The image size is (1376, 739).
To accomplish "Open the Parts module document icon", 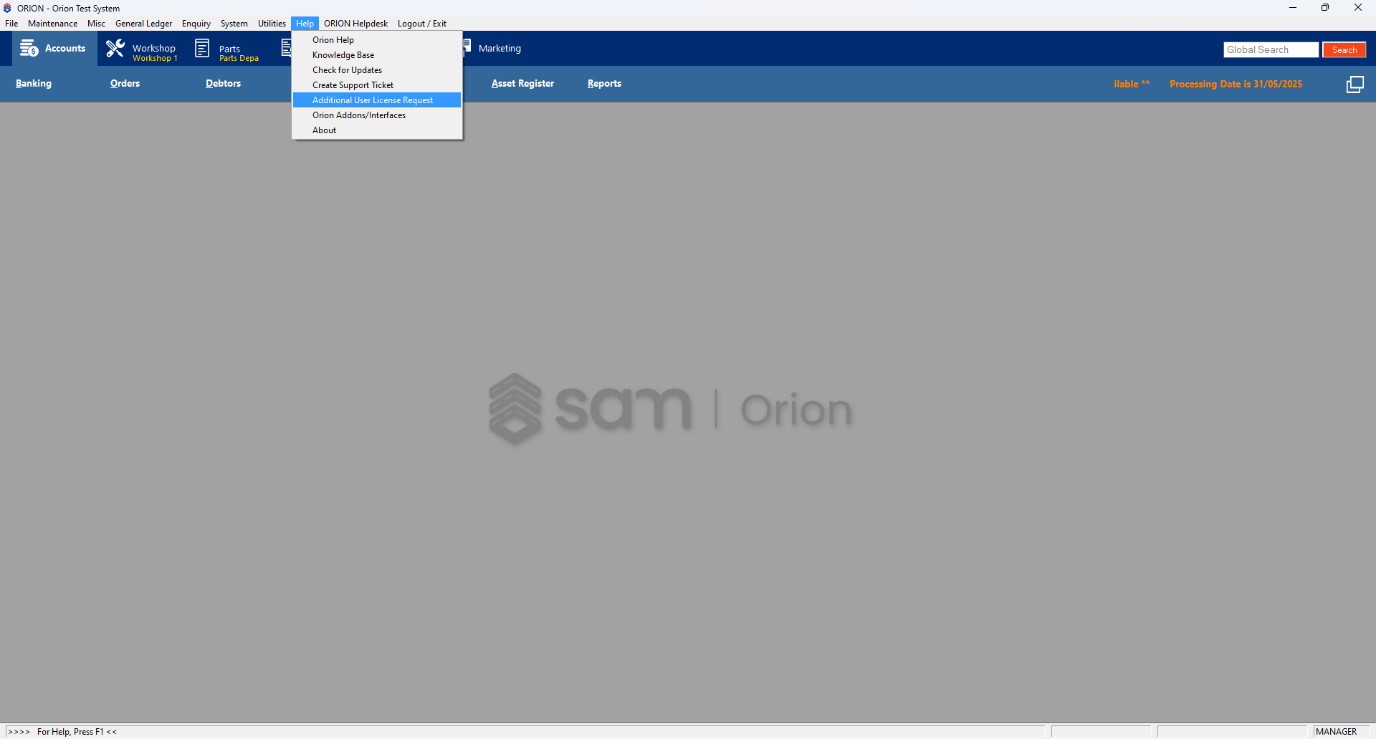I will 203,48.
